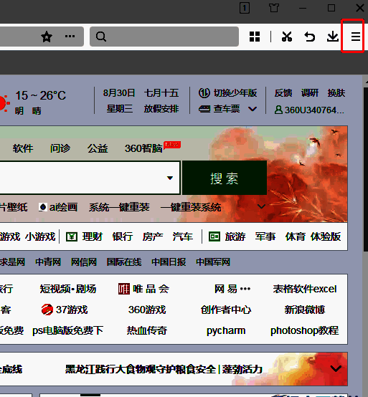Click the 系统一键重装 hot search term
The height and width of the screenshot is (397, 368).
pyautogui.click(x=119, y=207)
